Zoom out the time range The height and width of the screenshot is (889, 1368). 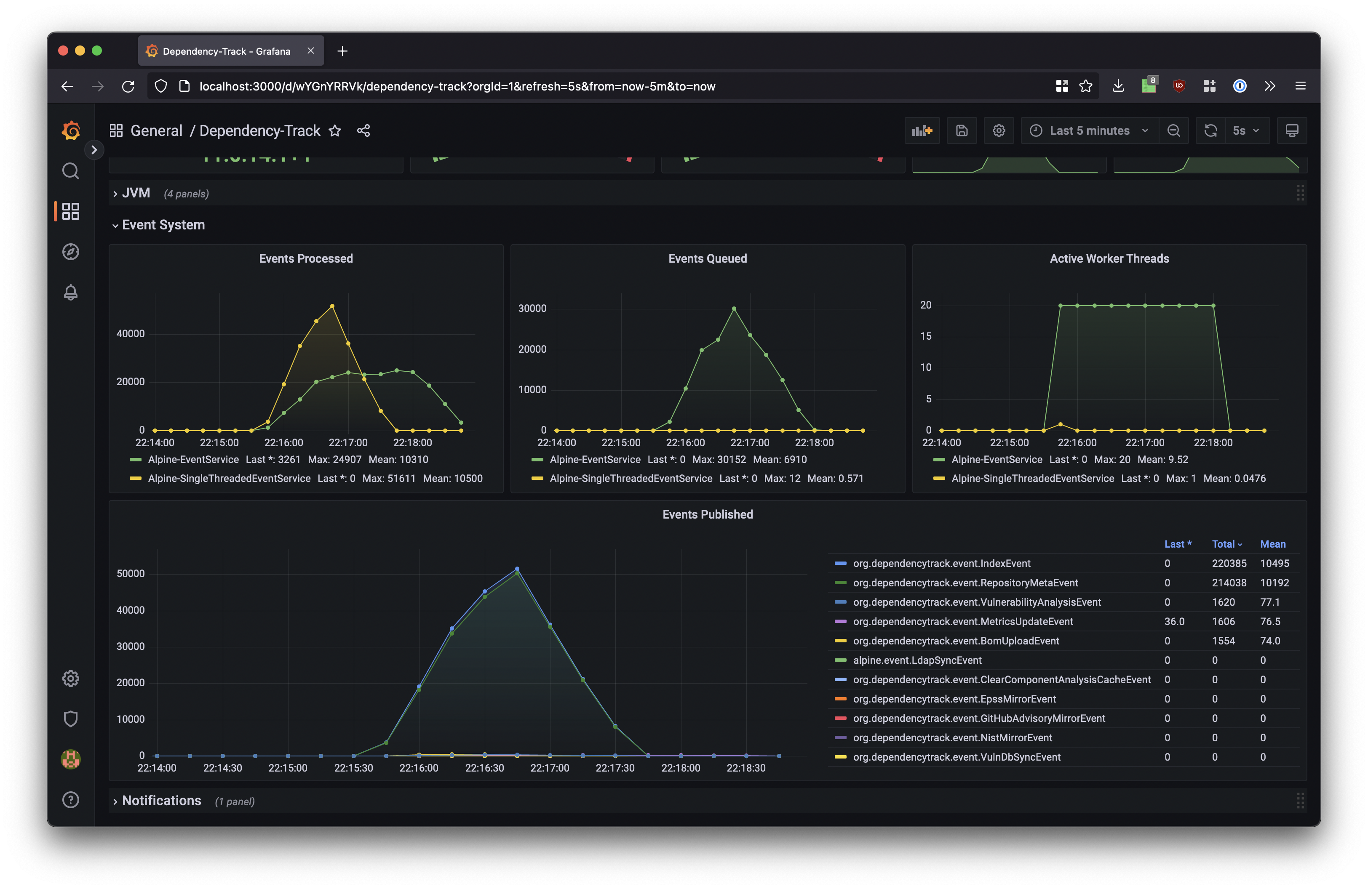(x=1174, y=131)
